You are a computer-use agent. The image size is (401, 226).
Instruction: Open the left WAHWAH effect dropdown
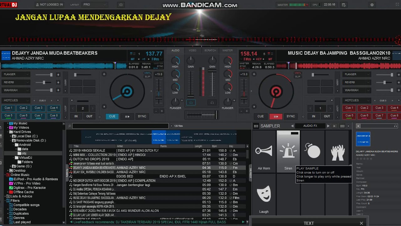(x=16, y=90)
